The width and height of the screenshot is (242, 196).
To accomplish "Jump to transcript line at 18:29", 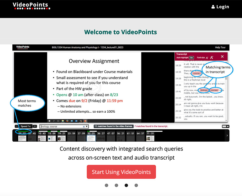I will pos(200,65).
